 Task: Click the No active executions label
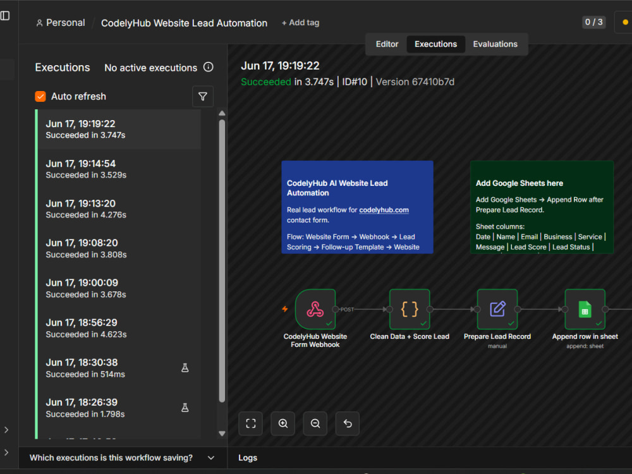[151, 68]
